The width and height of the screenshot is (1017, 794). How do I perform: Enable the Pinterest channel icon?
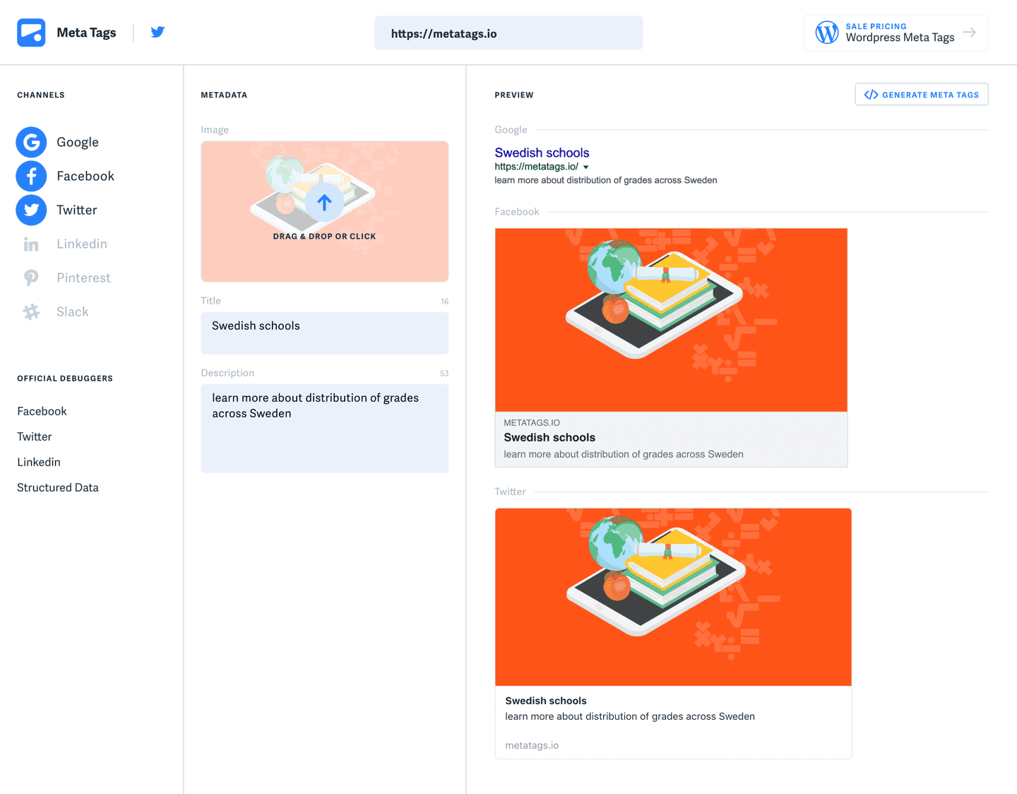pos(31,278)
